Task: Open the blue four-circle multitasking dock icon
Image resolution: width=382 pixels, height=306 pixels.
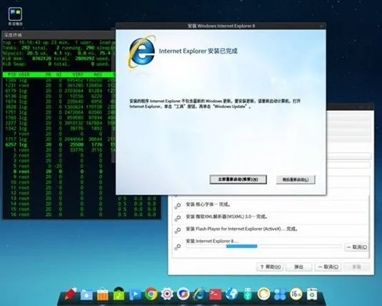Action: coord(280,294)
